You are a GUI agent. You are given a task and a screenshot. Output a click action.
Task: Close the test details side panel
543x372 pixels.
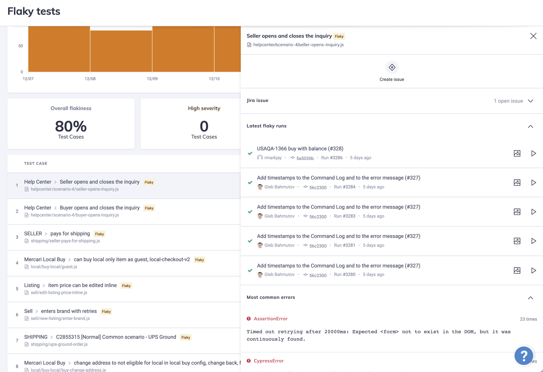(x=533, y=36)
